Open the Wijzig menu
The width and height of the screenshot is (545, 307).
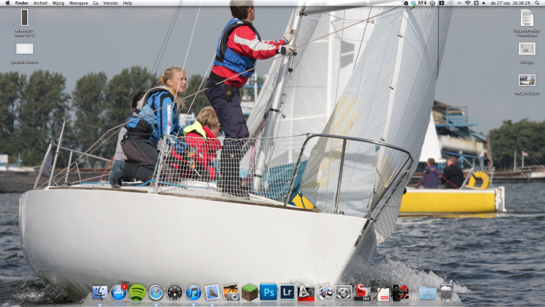58,3
